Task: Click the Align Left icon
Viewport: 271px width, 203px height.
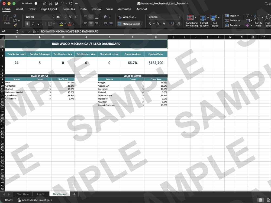Action: (x=85, y=24)
